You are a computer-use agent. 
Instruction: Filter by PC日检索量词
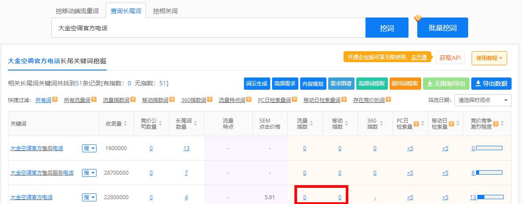[274, 100]
